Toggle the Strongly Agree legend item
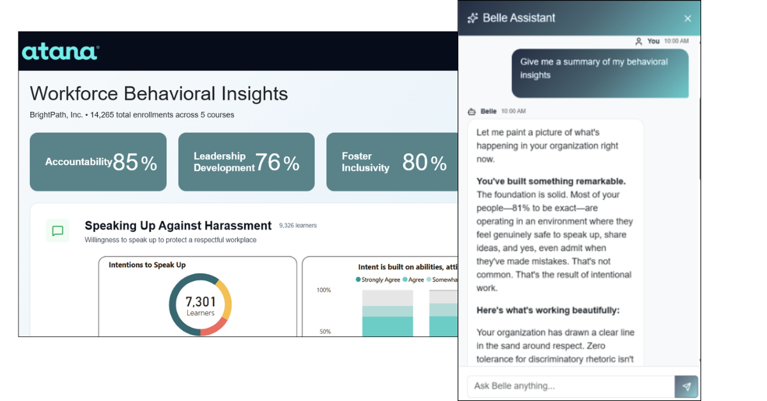 378,279
